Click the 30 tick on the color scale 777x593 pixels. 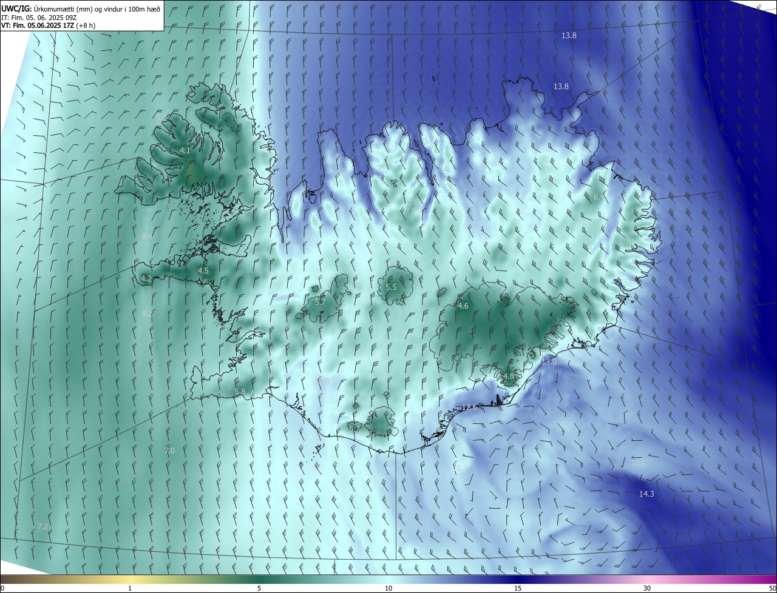point(647,588)
